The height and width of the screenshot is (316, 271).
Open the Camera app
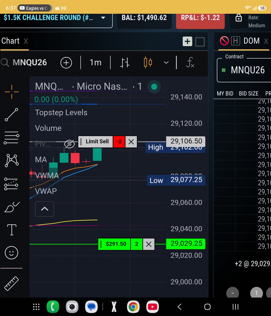pyautogui.click(x=72, y=307)
